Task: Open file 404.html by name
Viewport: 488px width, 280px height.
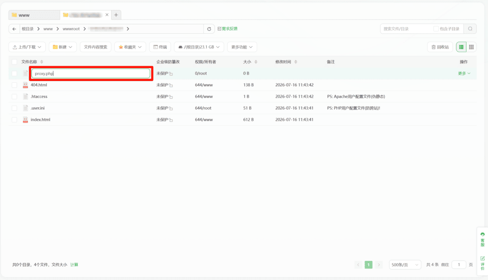Action: [39, 85]
